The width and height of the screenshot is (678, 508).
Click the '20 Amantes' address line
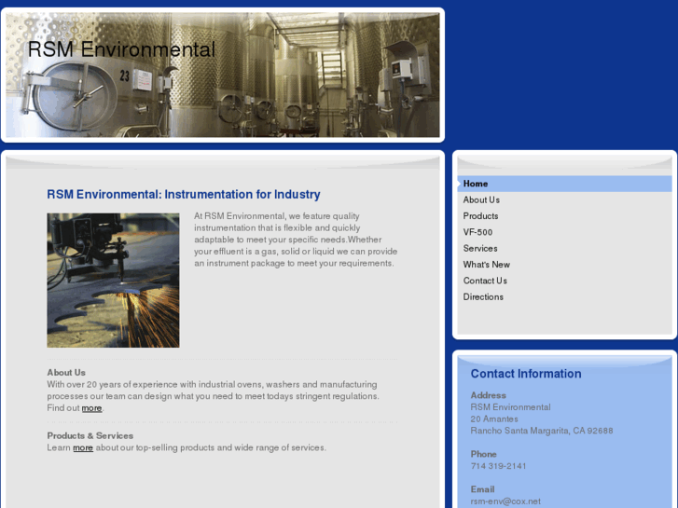tap(494, 419)
